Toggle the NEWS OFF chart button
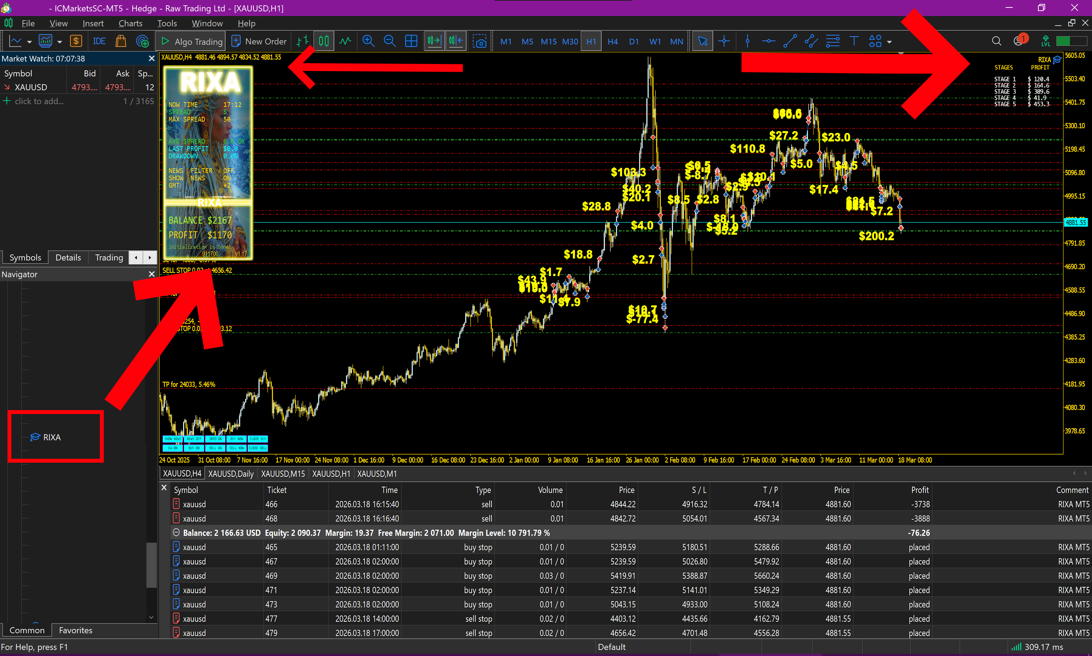The image size is (1092, 656). coord(194,439)
